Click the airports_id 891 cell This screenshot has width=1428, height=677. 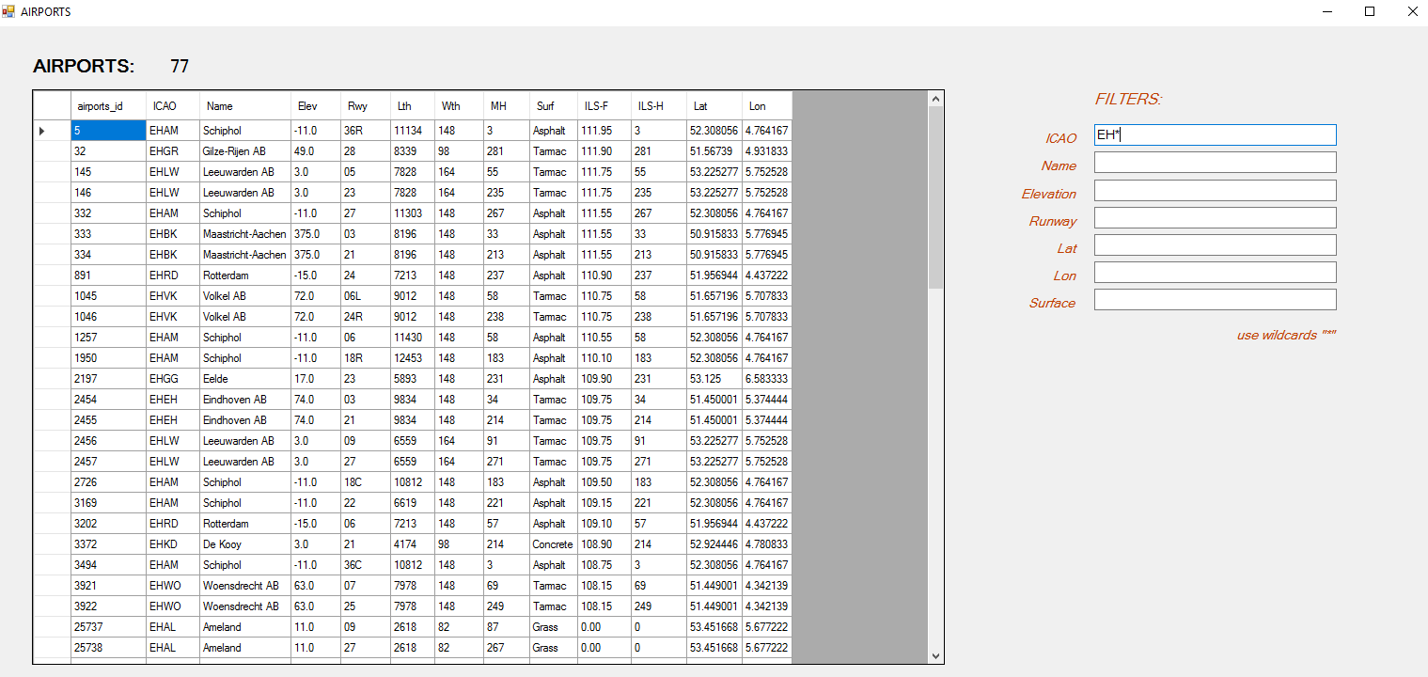(108, 276)
